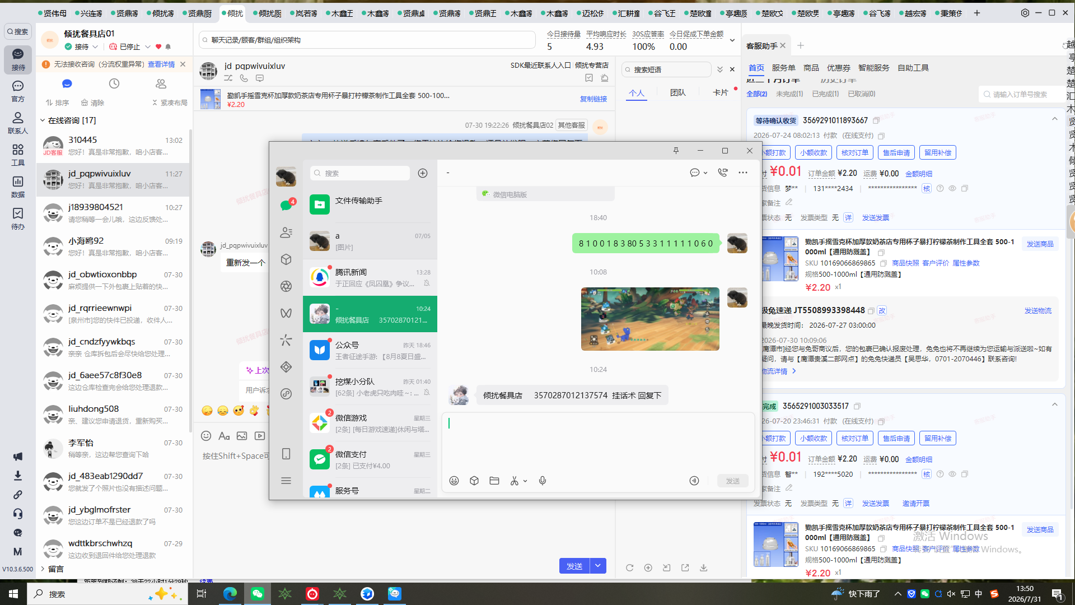Click the blue 发送 button in JD chat
The width and height of the screenshot is (1075, 605).
[574, 566]
